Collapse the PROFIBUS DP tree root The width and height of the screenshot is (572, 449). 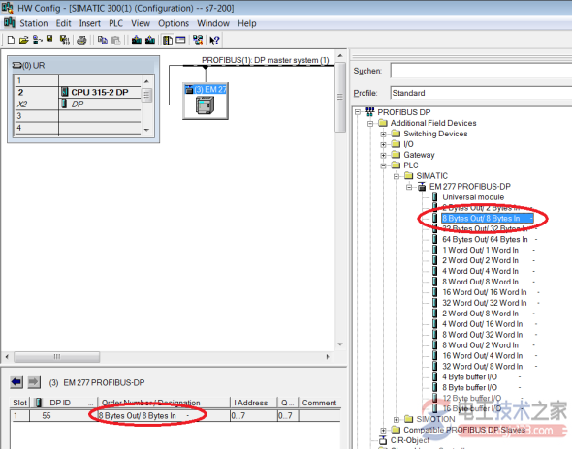358,112
